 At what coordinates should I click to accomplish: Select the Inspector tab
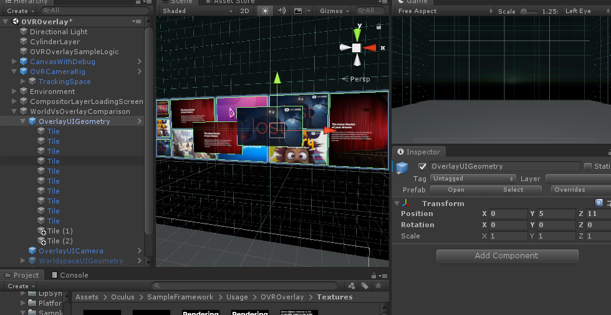(419, 152)
